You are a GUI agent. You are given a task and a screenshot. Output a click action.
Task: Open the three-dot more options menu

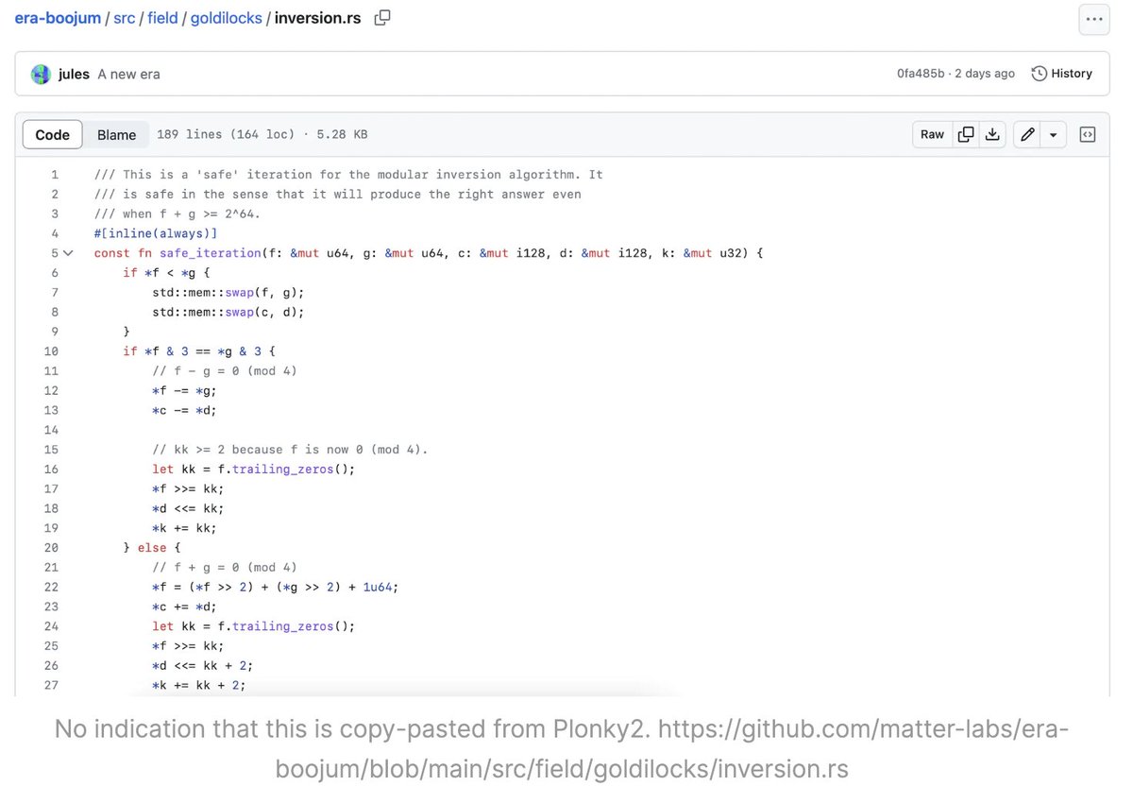tap(1094, 19)
